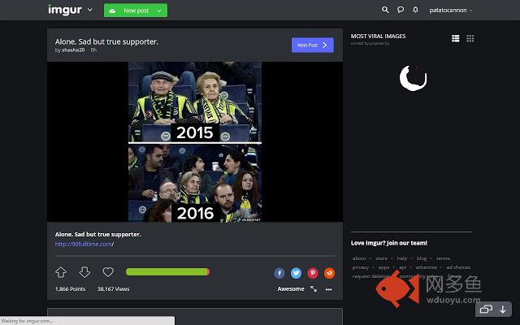Open the New post dropdown arrow
The width and height of the screenshot is (520, 325).
coord(159,11)
